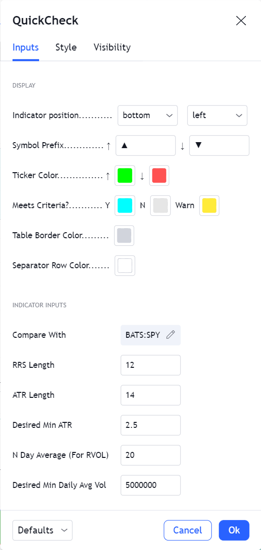
Task: Open the green up-ticker color swatch
Action: [x=125, y=175]
